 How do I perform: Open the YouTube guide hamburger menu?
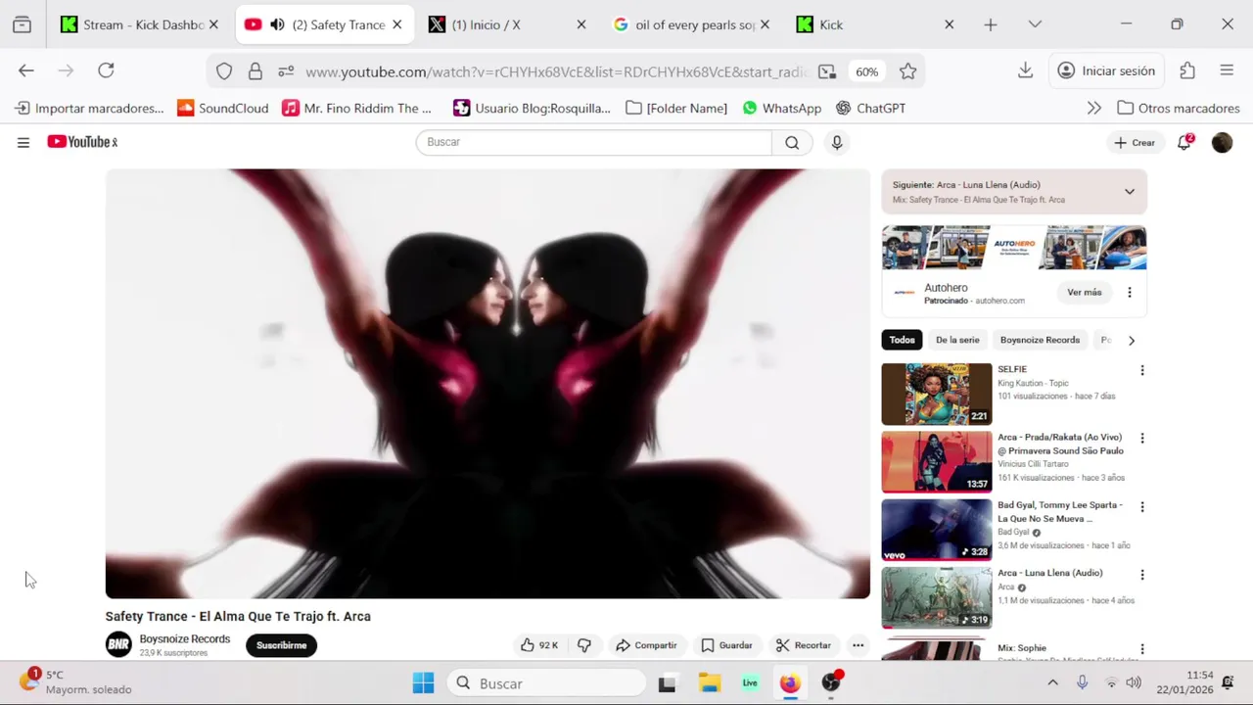pyautogui.click(x=23, y=143)
